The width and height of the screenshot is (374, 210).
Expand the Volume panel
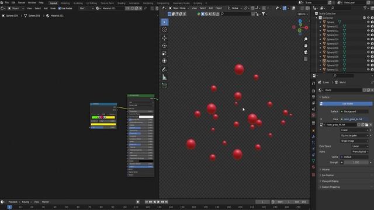[325, 170]
